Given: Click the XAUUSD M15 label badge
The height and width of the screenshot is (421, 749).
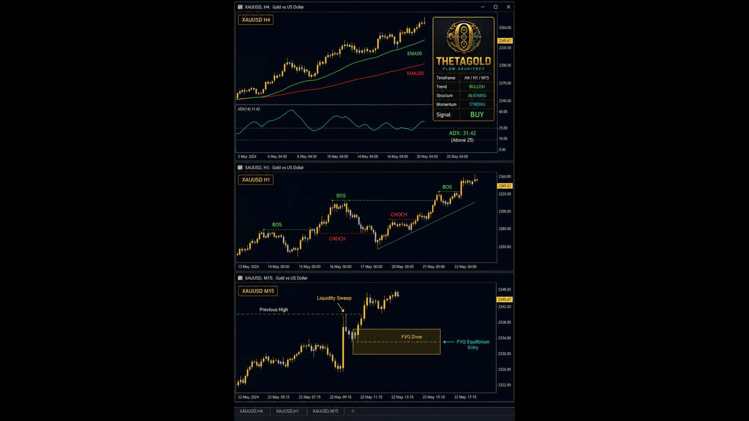Looking at the screenshot, I should (x=258, y=291).
